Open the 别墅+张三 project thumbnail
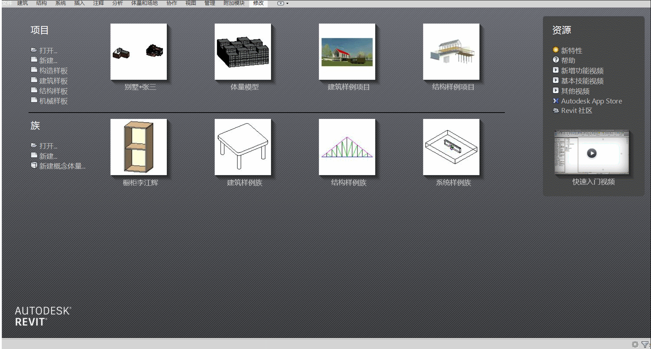Viewport: 651px width, 349px height. tap(139, 52)
